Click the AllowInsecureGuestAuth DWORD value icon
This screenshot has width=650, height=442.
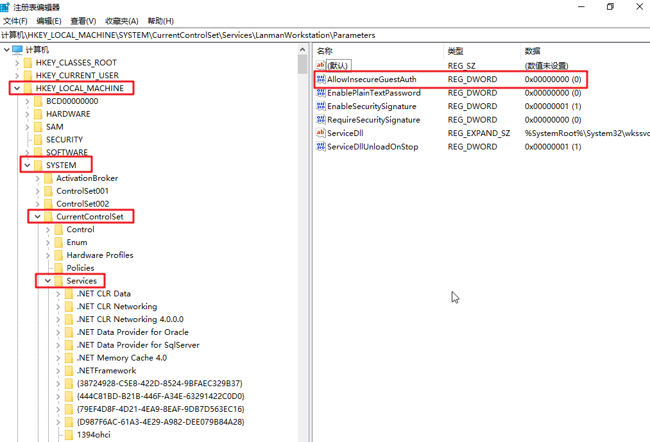coord(321,79)
